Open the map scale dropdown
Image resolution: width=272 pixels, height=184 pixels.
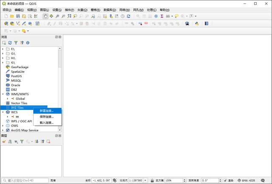click(x=145, y=181)
